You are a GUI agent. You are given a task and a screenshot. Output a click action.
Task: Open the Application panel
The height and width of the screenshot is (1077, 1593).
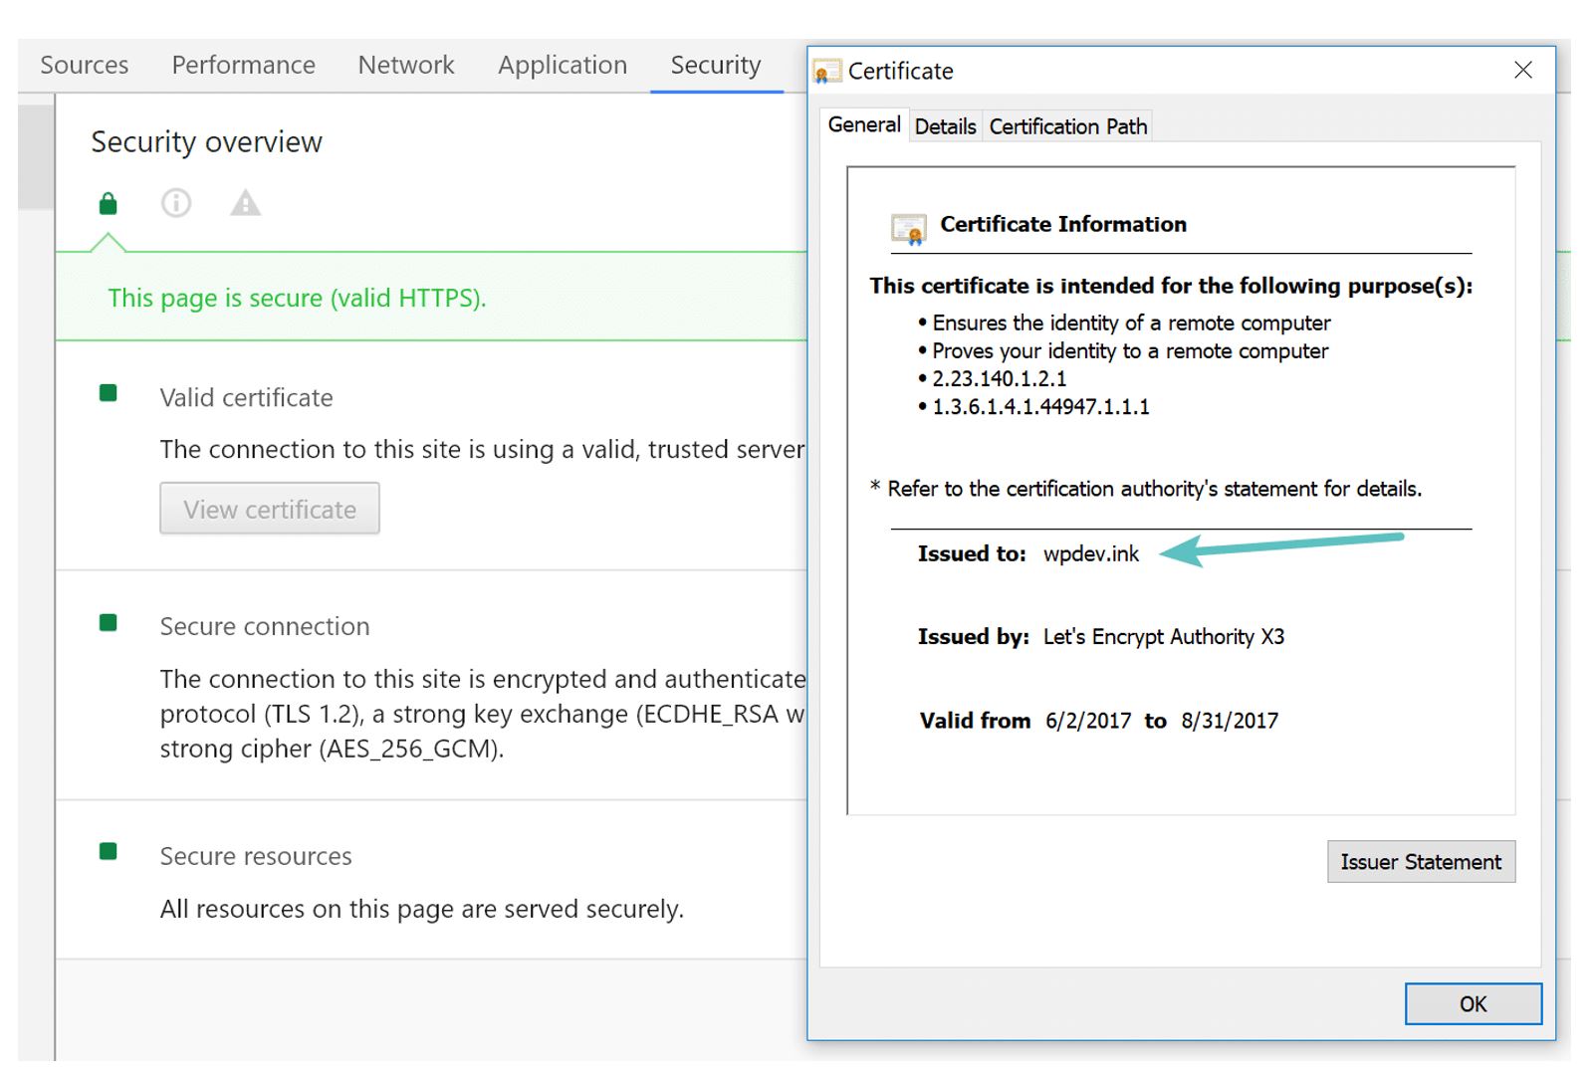(x=562, y=64)
